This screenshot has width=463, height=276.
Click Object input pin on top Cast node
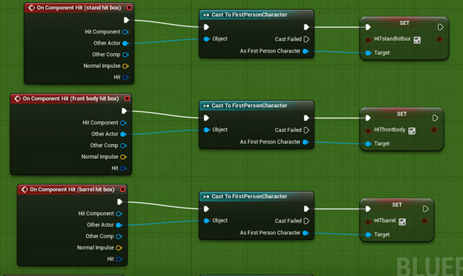pos(207,39)
